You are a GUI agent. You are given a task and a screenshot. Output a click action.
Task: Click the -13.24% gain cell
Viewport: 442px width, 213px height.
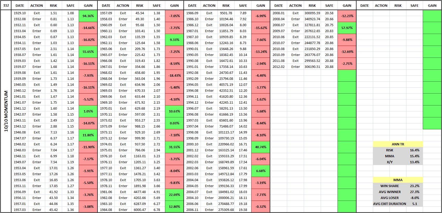(x=261, y=52)
